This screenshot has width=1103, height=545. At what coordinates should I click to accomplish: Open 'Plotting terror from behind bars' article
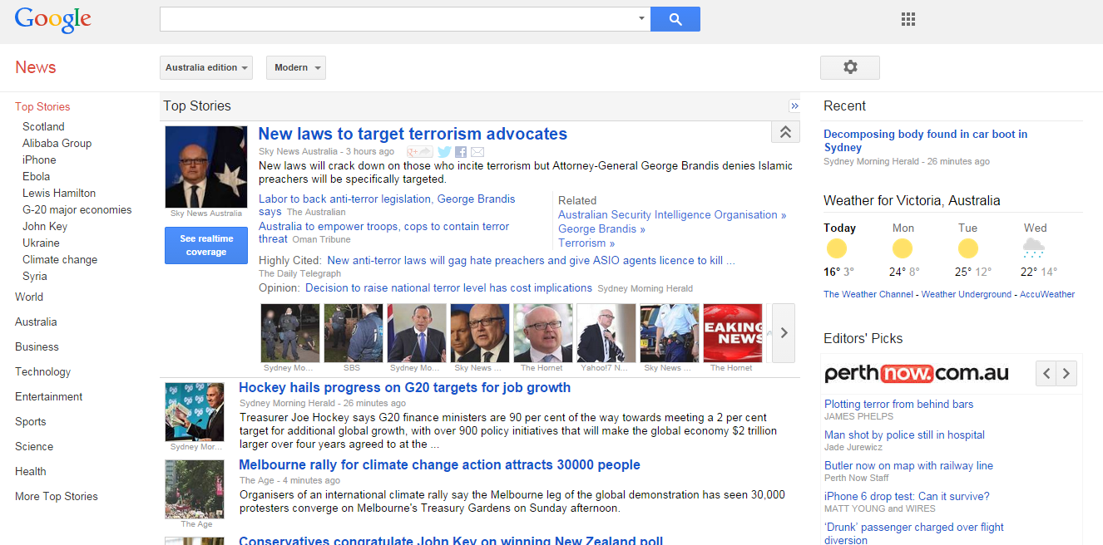pos(898,404)
